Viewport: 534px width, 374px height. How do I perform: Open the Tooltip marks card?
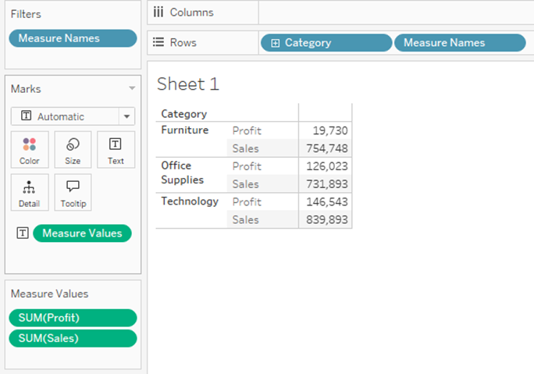tap(73, 192)
